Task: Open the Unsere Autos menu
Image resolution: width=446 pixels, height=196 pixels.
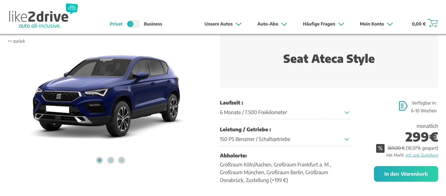Action: point(223,24)
